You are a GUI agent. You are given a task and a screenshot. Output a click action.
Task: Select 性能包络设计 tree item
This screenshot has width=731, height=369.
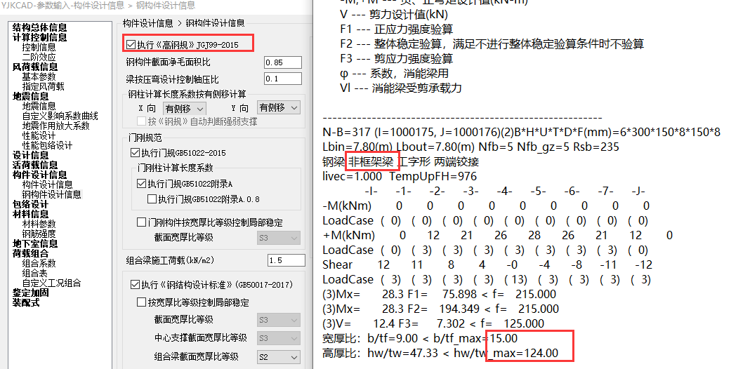[x=48, y=145]
